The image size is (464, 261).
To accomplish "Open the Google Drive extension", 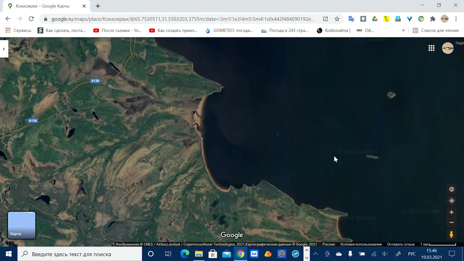I will coord(375,19).
